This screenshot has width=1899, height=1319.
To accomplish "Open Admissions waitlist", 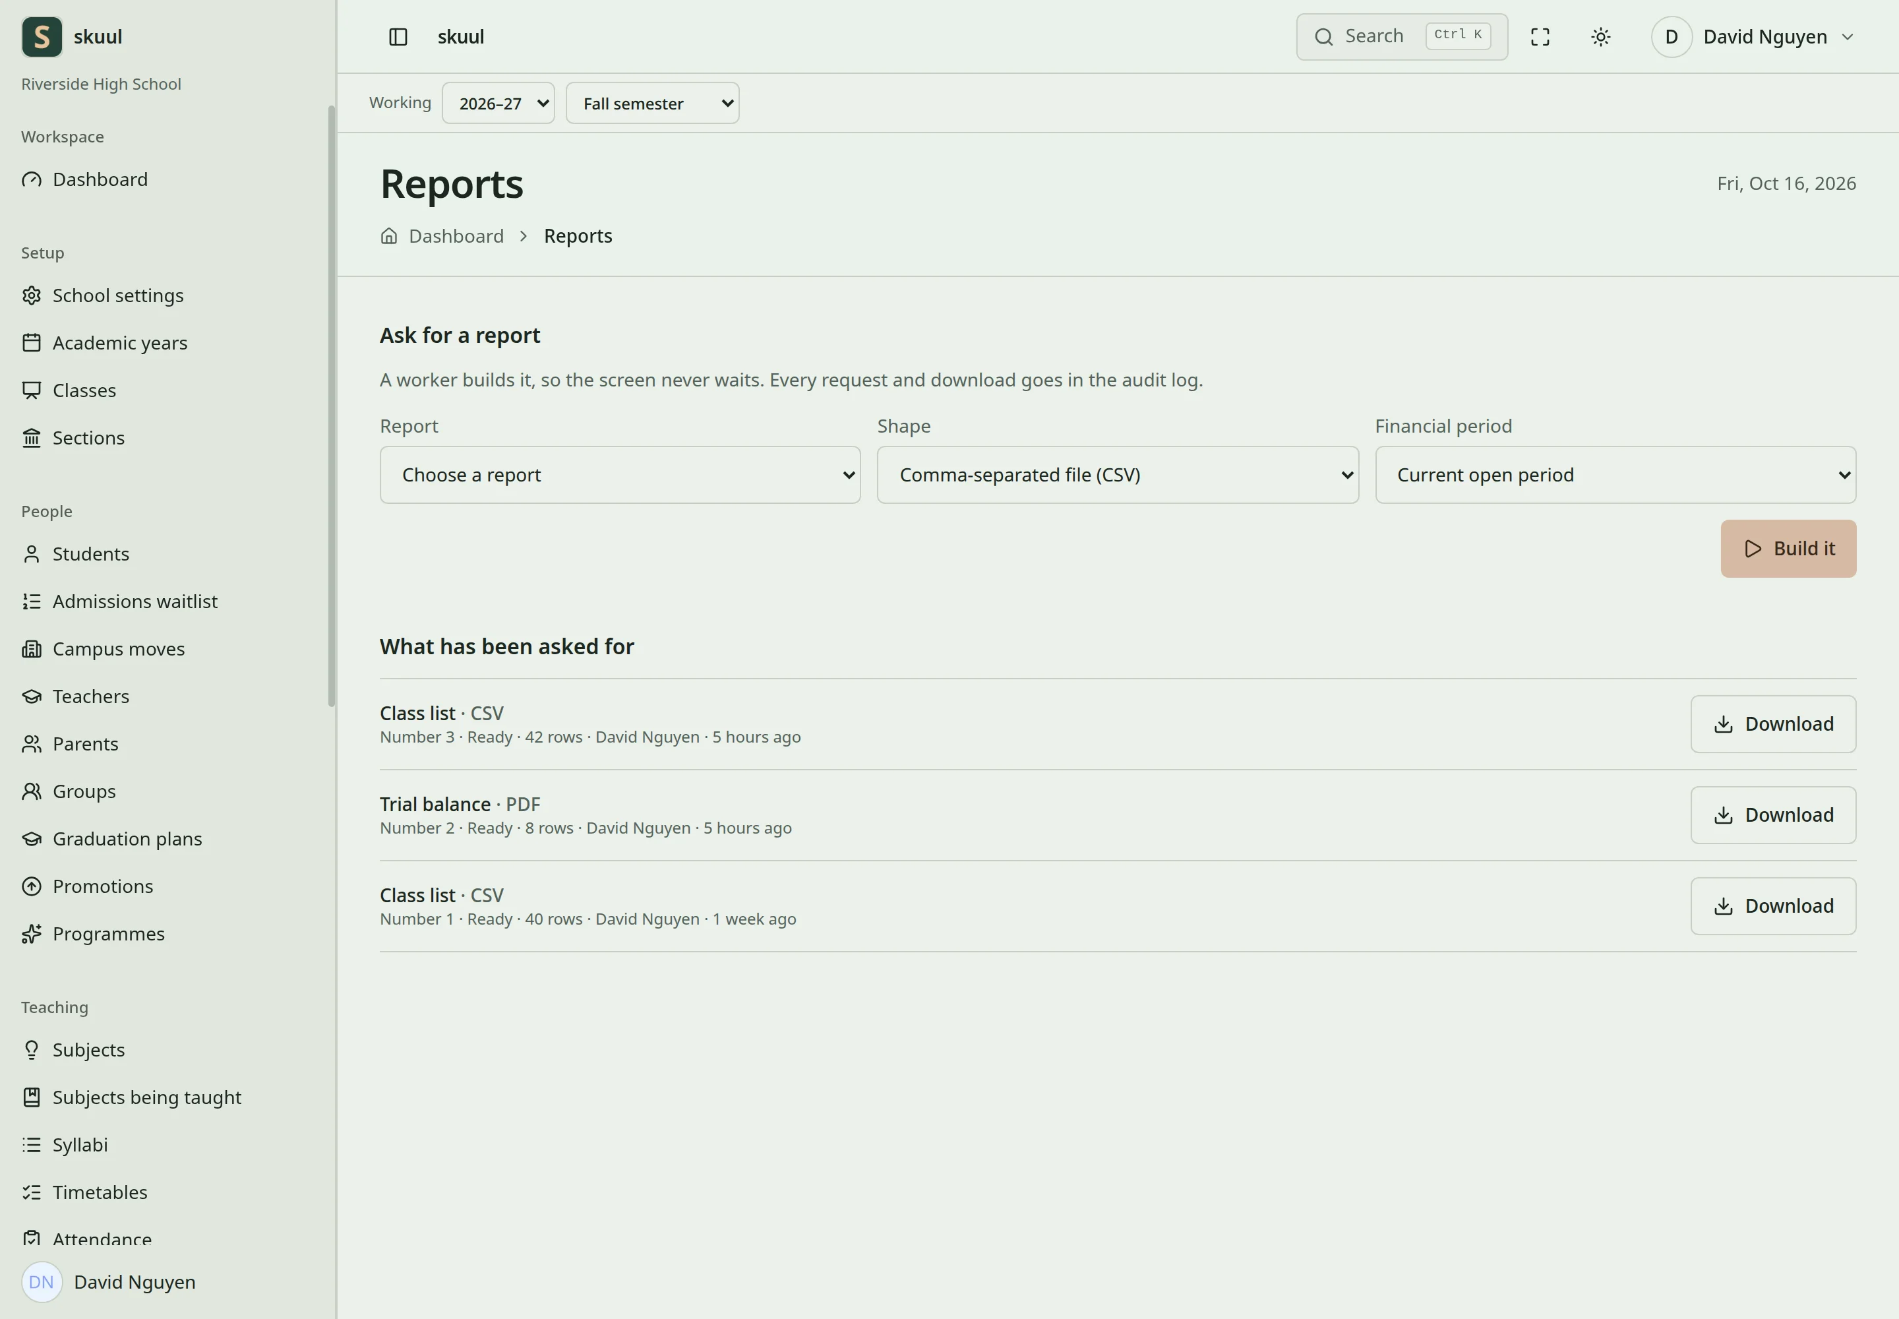I will point(135,601).
